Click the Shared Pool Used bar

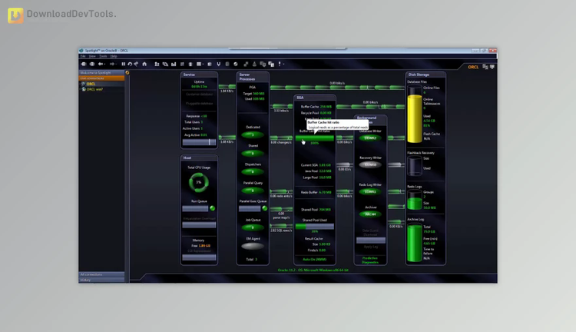[x=315, y=227]
